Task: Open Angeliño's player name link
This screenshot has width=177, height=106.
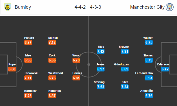Action: [147, 91]
